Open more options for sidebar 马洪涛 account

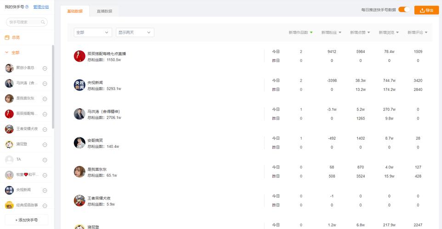(45, 83)
